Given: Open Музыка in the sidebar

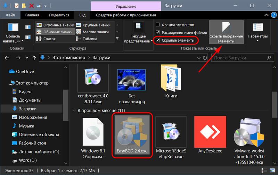Looking at the screenshot, I should 23,126.
